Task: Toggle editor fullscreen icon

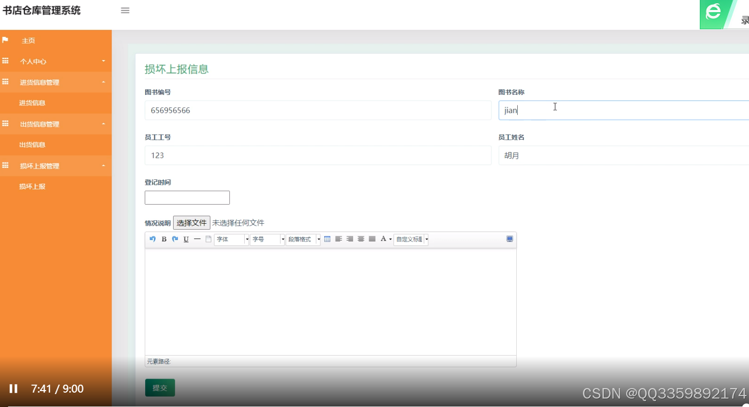Action: [x=510, y=239]
